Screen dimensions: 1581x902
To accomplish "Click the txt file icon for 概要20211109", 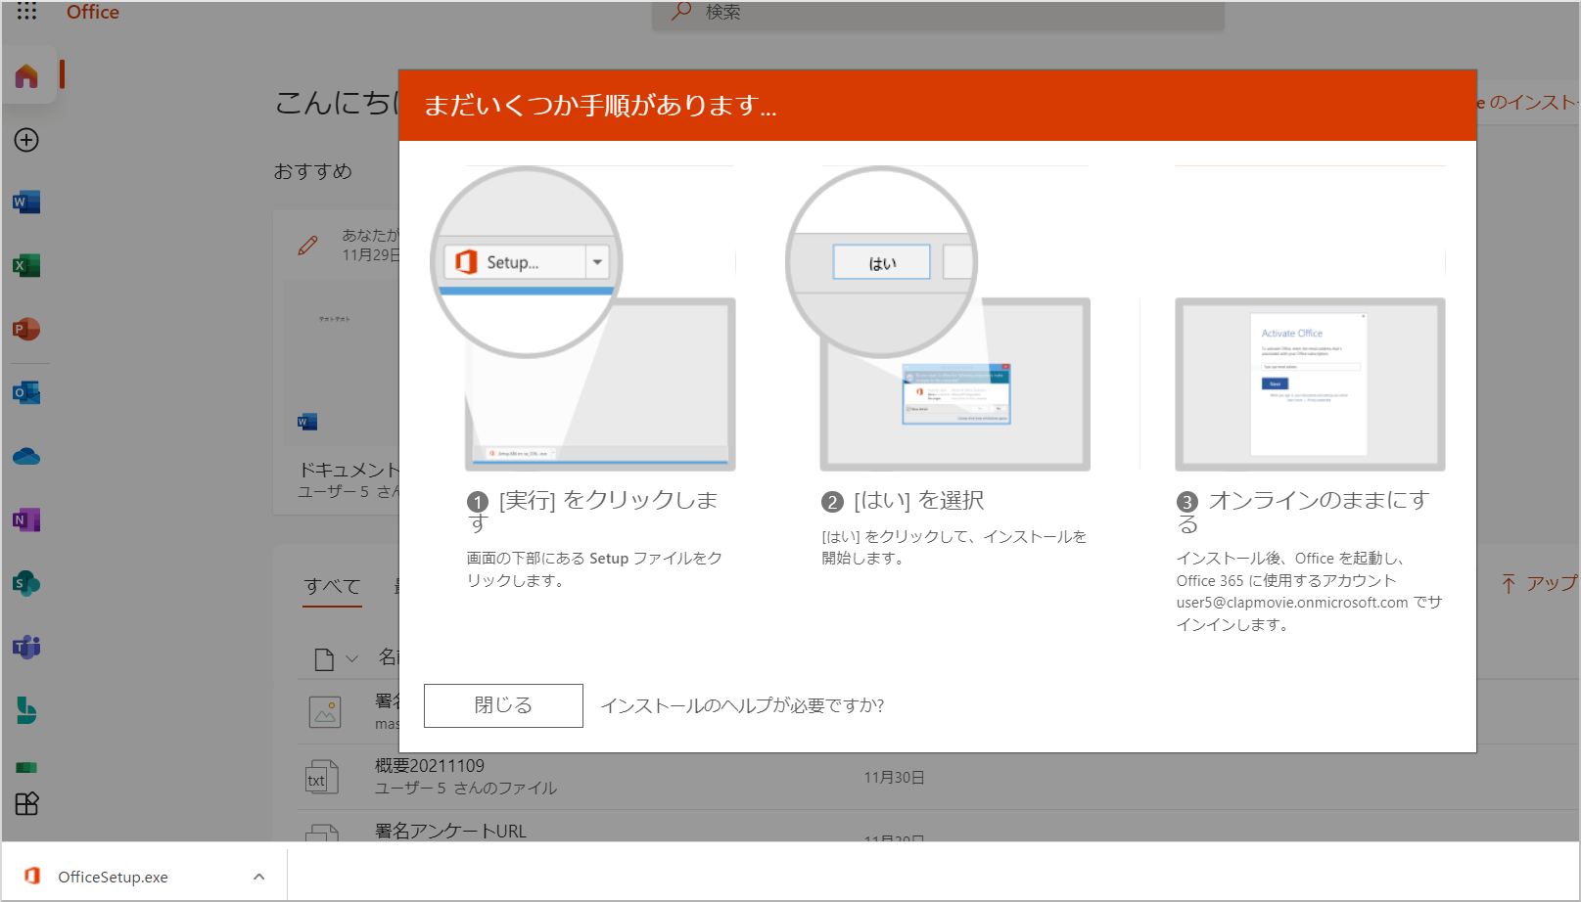I will point(322,777).
